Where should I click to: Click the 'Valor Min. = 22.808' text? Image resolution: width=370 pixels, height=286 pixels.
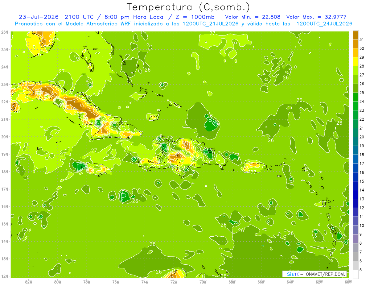pos(253,17)
